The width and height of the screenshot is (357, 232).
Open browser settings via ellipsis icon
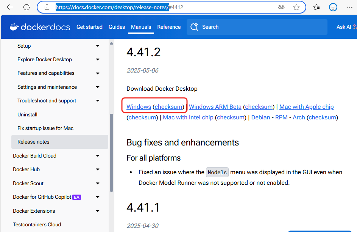(x=350, y=7)
